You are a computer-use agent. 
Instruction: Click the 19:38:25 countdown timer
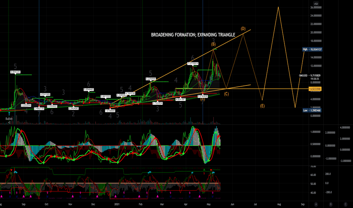click(315, 79)
